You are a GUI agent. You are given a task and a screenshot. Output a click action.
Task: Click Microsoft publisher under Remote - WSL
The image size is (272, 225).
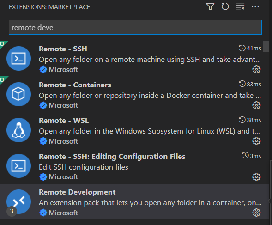pos(63,141)
